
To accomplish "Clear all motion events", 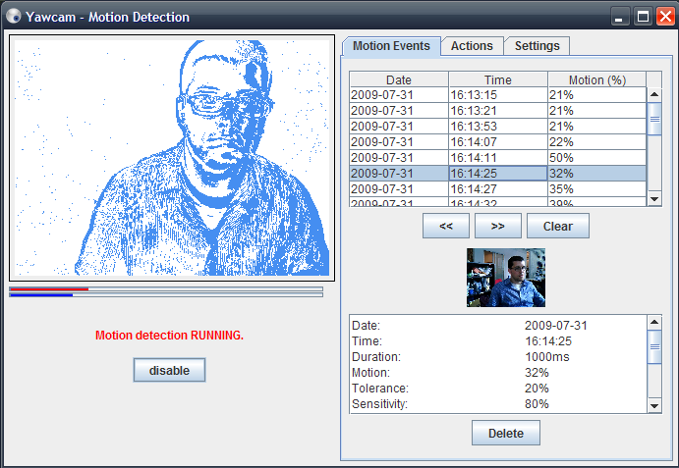I will click(557, 226).
